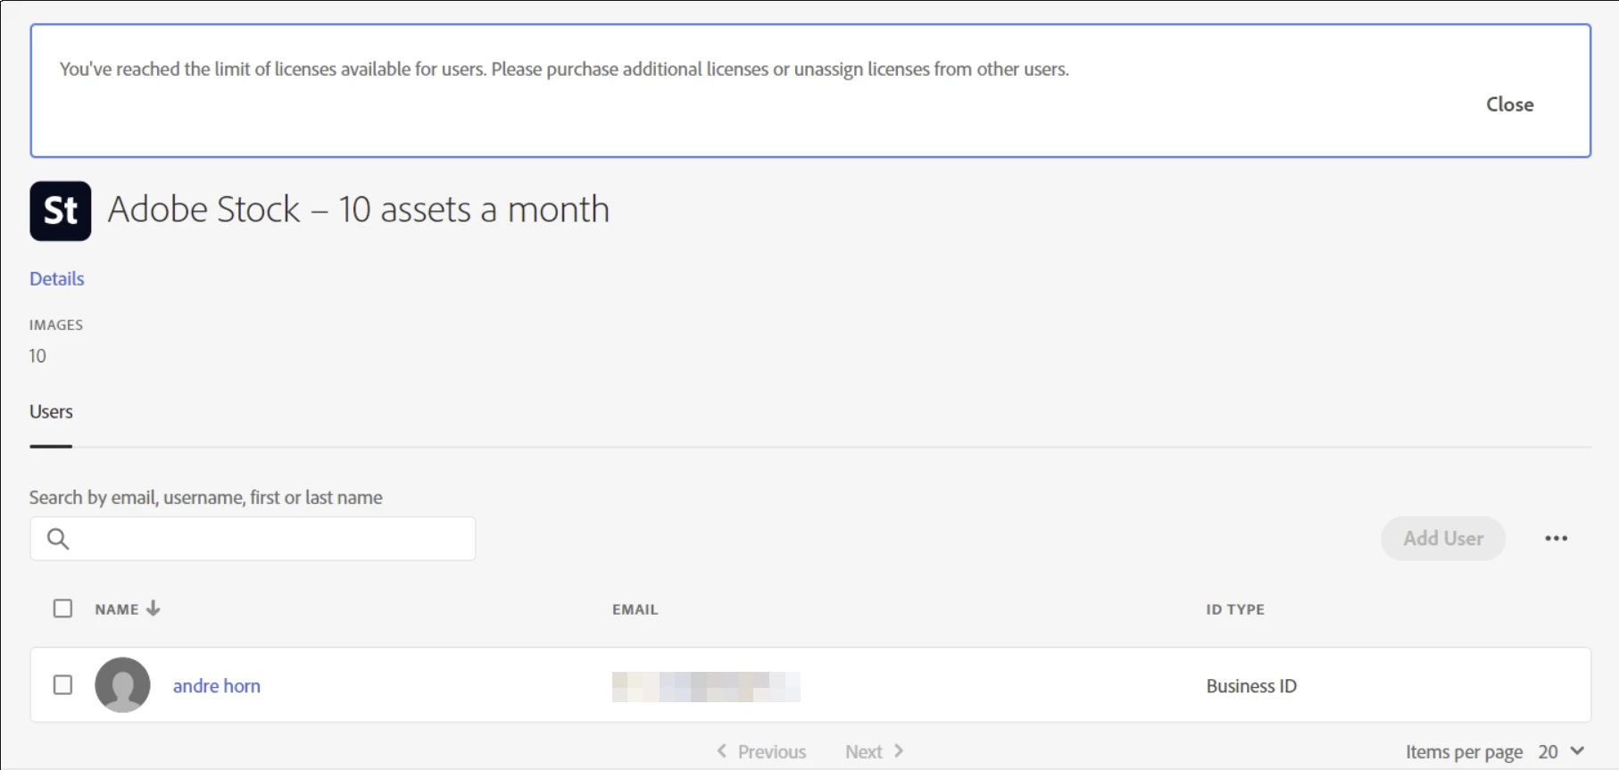Image resolution: width=1619 pixels, height=770 pixels.
Task: Click the Previous page chevron
Action: point(722,751)
